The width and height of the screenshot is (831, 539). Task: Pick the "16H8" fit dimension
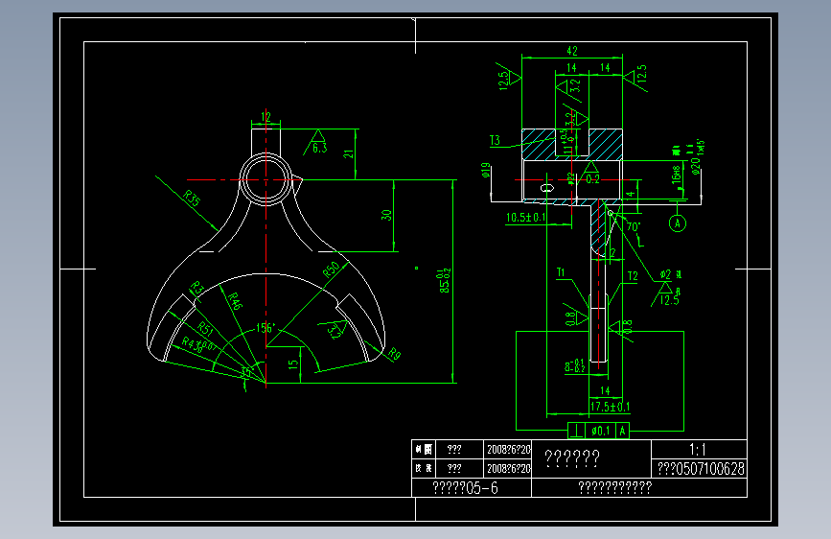[x=676, y=176]
